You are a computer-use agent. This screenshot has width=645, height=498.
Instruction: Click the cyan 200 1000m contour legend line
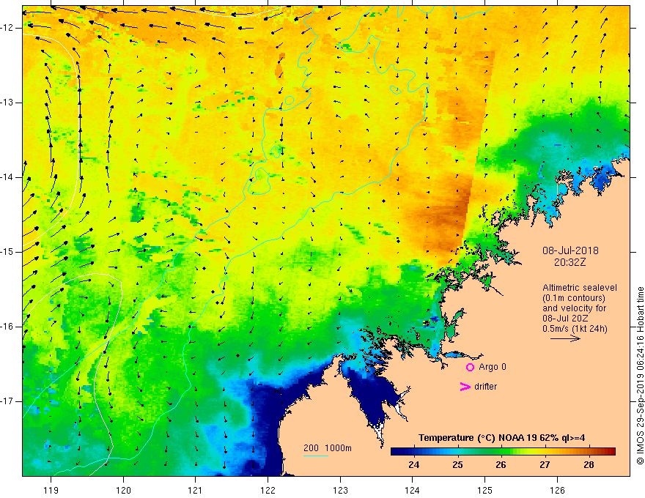pos(315,456)
